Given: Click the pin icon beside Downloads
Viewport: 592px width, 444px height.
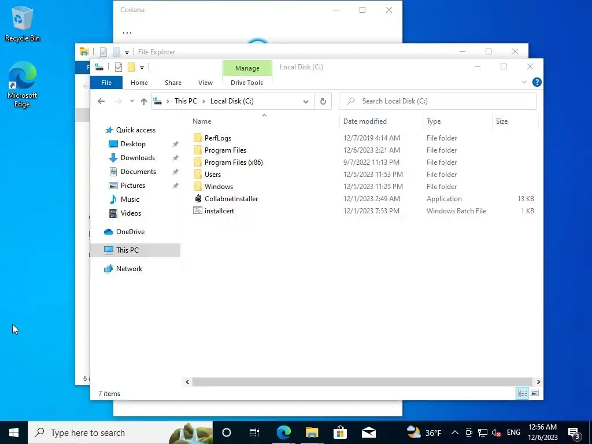Looking at the screenshot, I should tap(176, 158).
